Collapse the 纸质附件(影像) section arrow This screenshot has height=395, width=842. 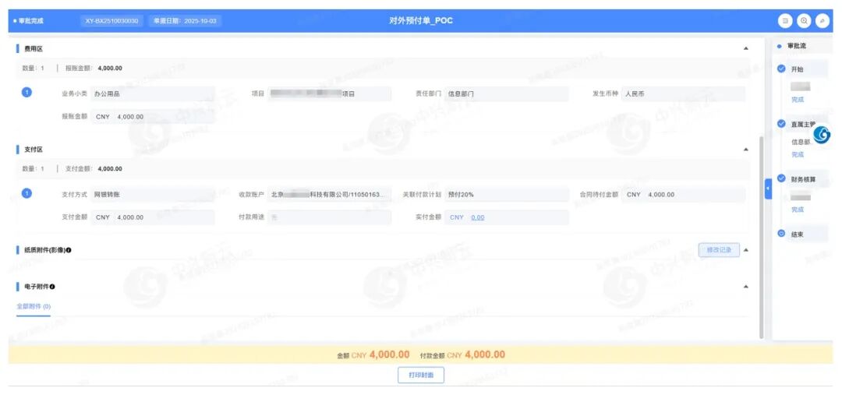pyautogui.click(x=745, y=250)
